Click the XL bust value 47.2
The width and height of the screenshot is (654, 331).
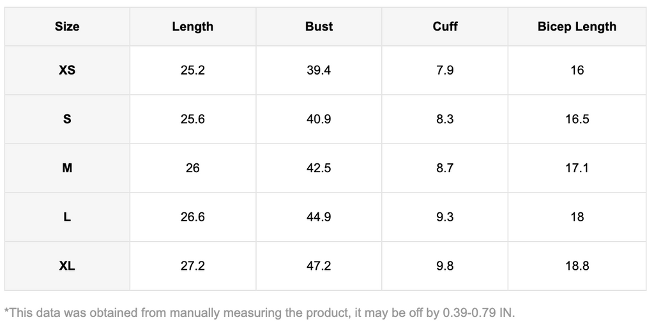(319, 266)
